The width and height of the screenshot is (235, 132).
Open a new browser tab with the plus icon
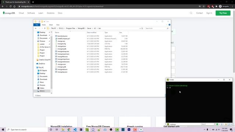(x=33, y=2)
